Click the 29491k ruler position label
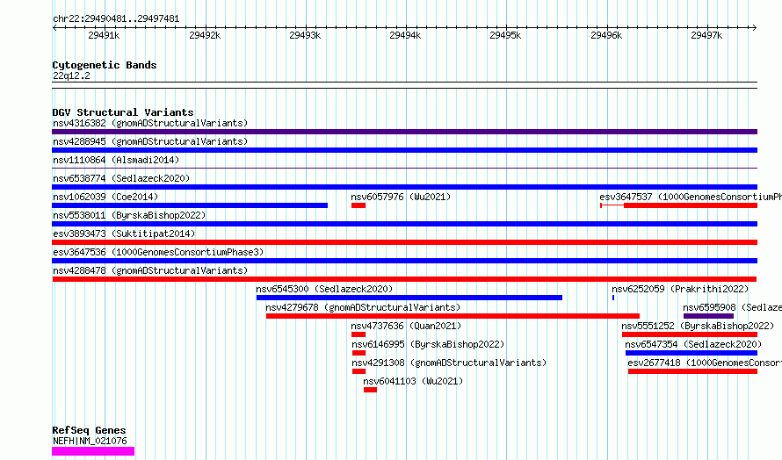Viewport: 782px width, 460px height. click(104, 35)
